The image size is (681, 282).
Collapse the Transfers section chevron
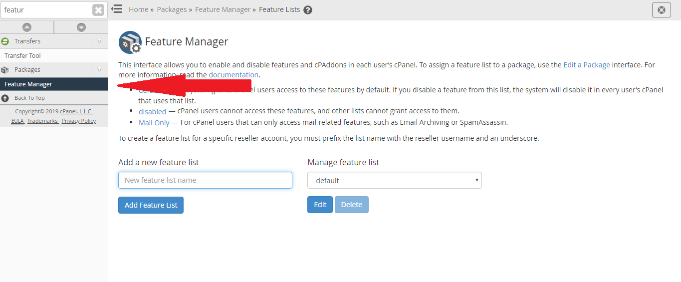[99, 41]
